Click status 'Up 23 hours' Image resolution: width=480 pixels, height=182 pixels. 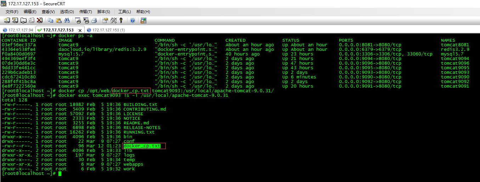click(298, 54)
